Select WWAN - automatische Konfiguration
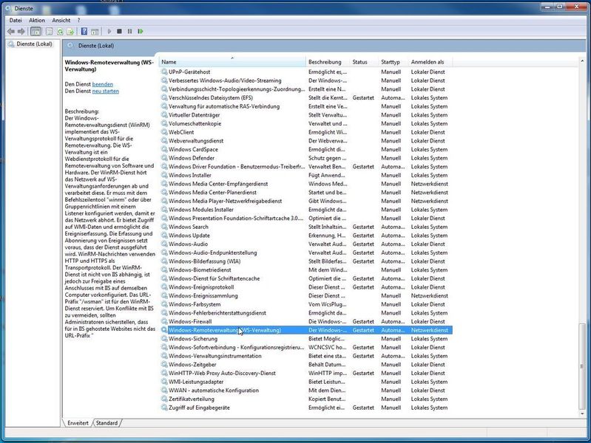Screen dimensions: 591x443 coord(306,391)
